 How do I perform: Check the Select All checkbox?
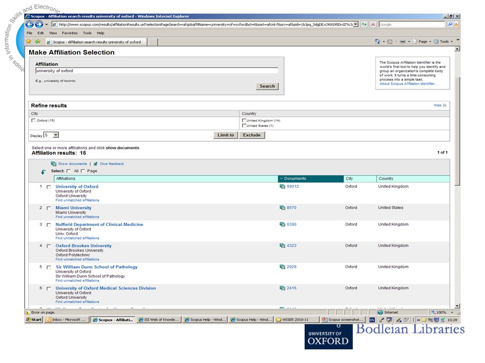click(x=69, y=171)
